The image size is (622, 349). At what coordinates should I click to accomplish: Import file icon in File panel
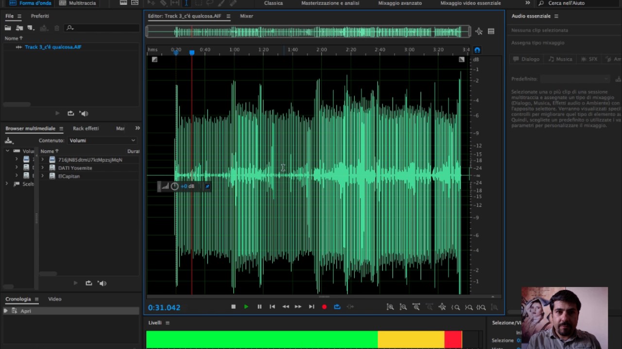pyautogui.click(x=19, y=28)
